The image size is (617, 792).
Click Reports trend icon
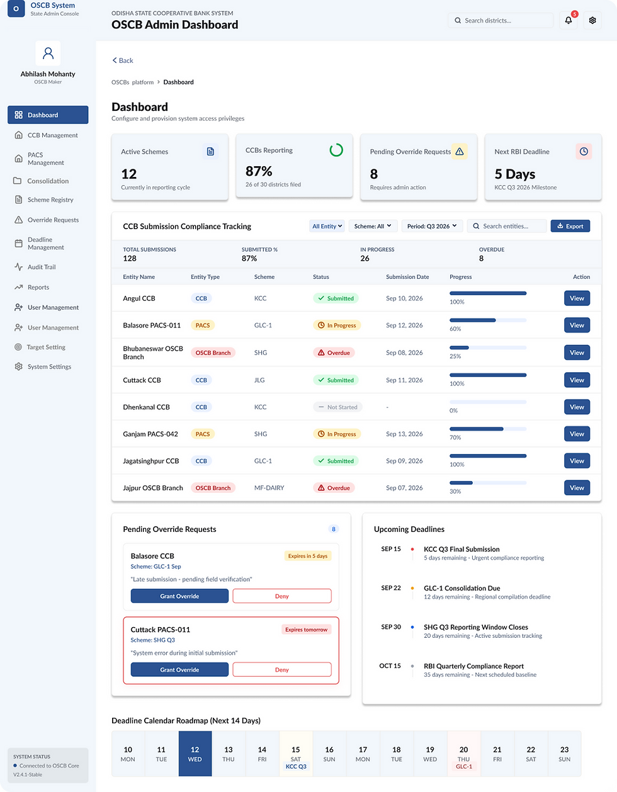pyautogui.click(x=18, y=287)
